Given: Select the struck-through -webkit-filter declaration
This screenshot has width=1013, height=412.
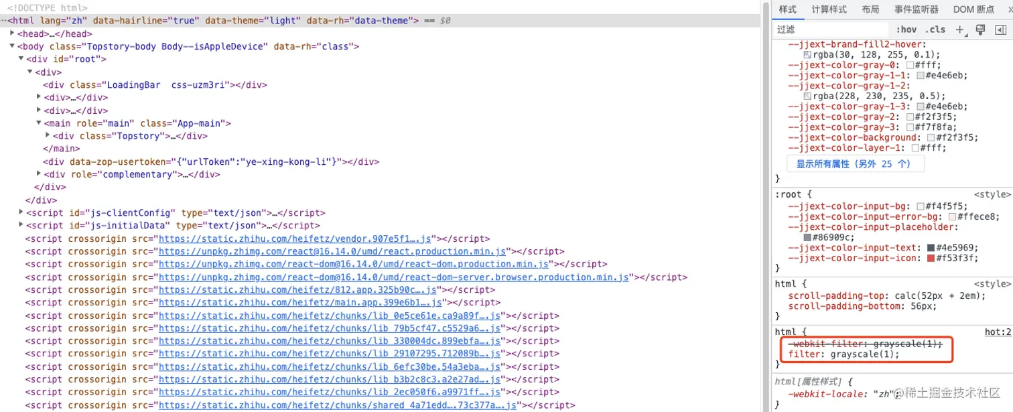Looking at the screenshot, I should (866, 343).
